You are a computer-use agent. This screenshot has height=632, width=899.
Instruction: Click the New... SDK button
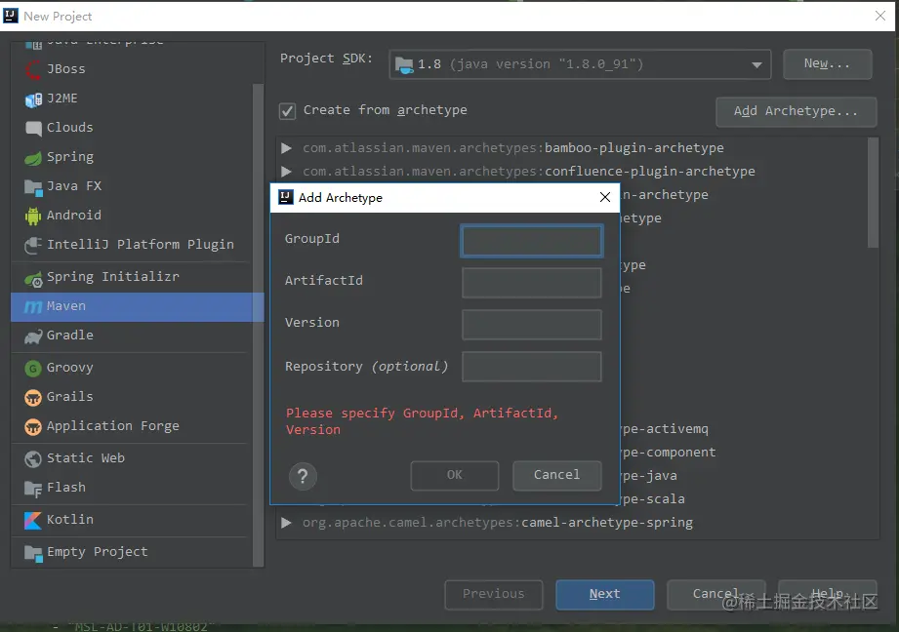coord(828,64)
